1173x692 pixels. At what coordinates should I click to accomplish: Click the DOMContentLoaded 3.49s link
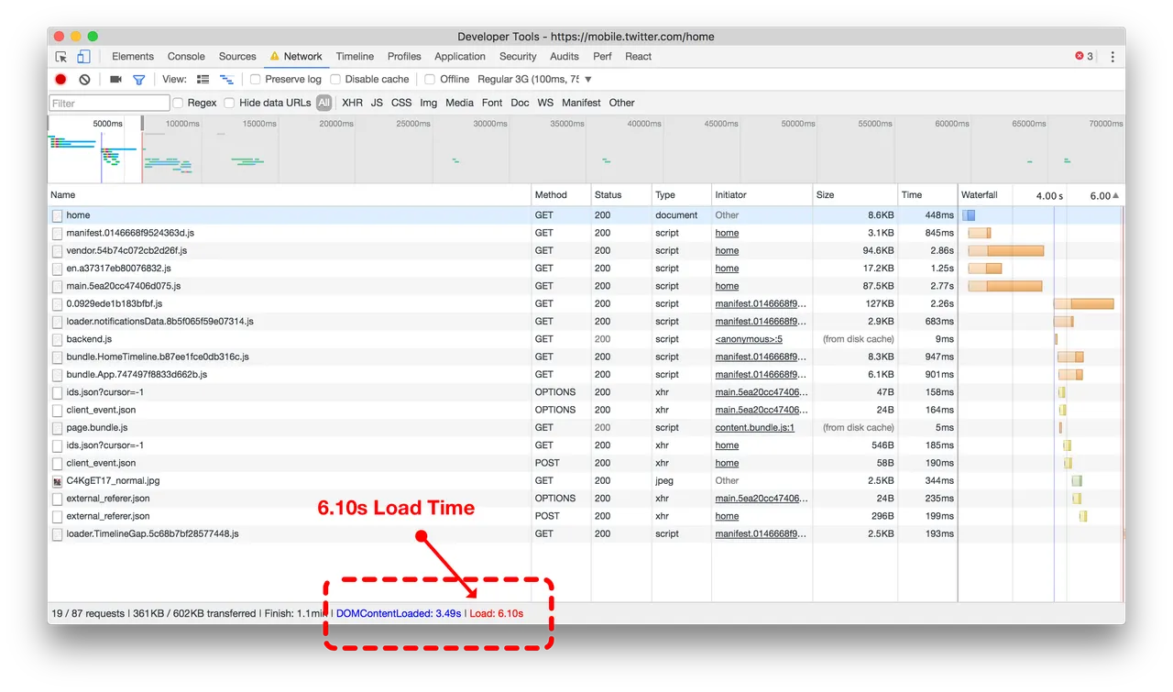tap(398, 613)
